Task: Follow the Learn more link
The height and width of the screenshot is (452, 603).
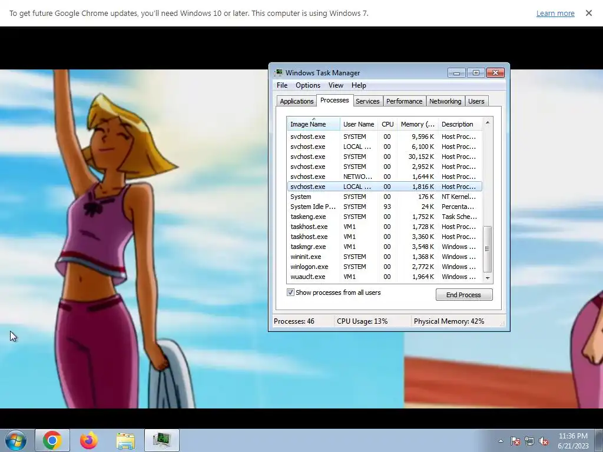Action: pos(555,13)
